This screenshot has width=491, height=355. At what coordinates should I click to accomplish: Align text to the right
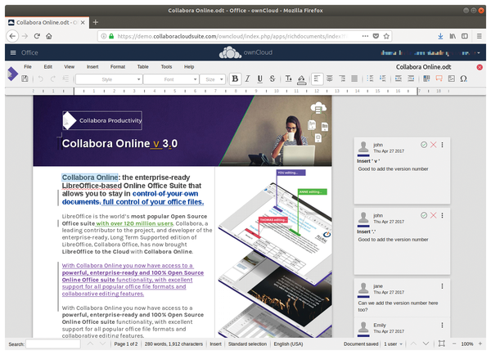(x=342, y=79)
